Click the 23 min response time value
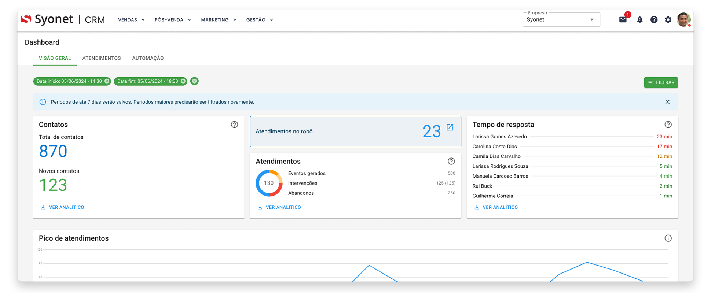 [x=664, y=137]
